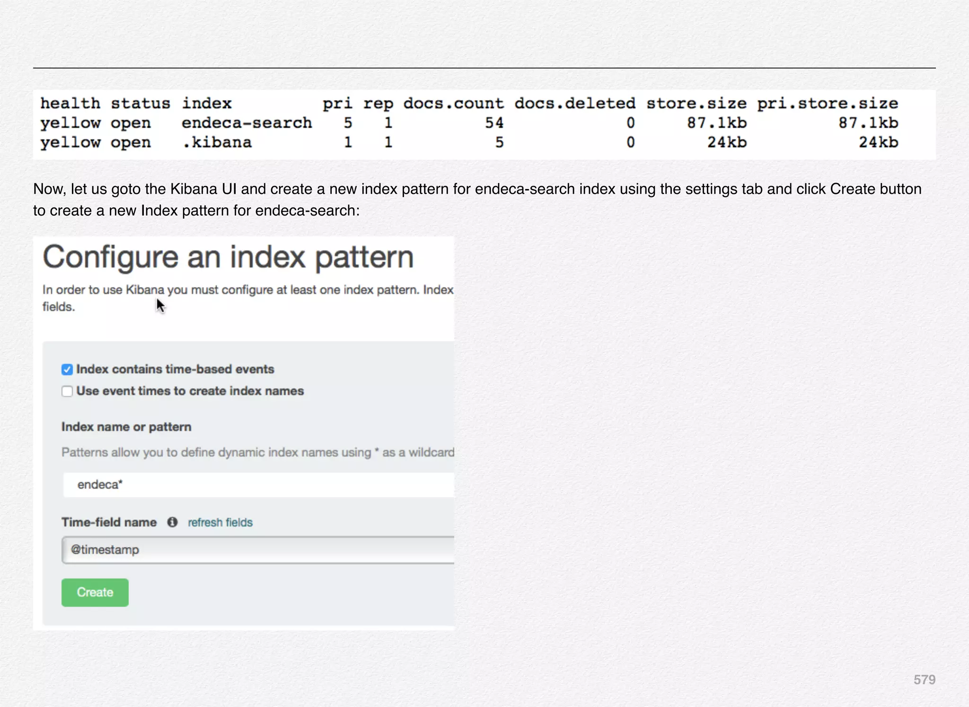969x707 pixels.
Task: Enable Use event times to create index names
Action: pos(67,391)
